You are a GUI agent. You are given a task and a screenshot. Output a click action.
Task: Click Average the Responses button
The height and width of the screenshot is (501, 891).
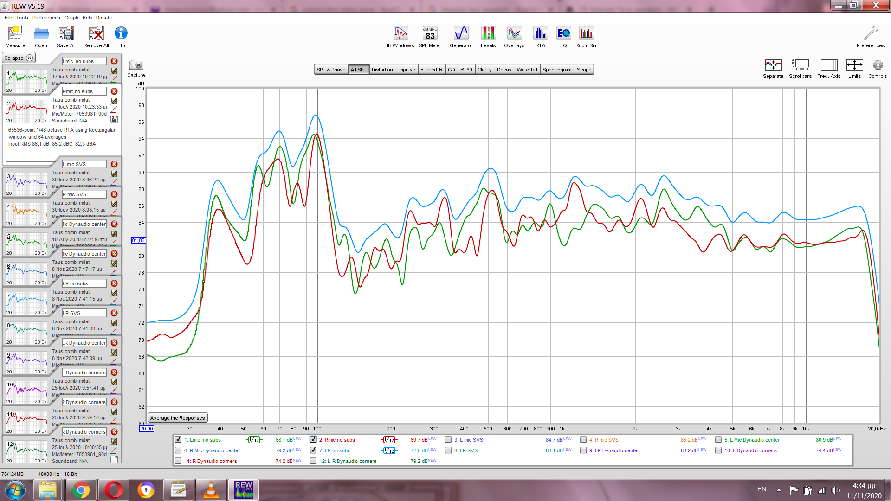pyautogui.click(x=177, y=418)
